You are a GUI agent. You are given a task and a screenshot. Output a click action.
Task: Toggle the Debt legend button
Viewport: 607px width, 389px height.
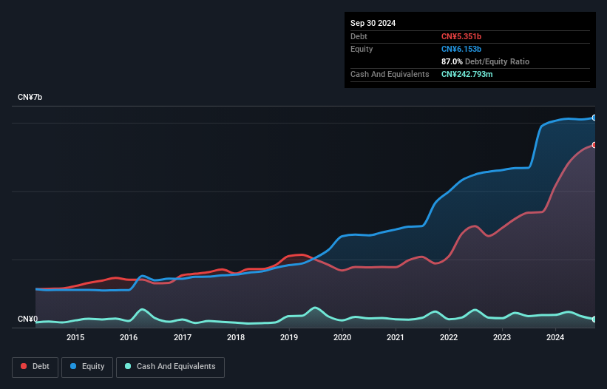tap(35, 367)
